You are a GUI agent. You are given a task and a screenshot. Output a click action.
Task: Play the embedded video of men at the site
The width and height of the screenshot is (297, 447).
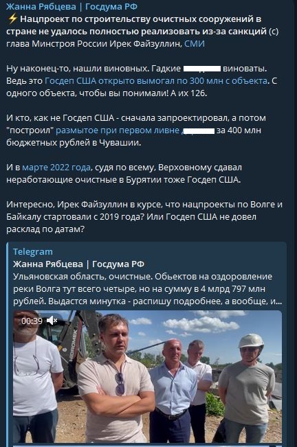pos(147,376)
